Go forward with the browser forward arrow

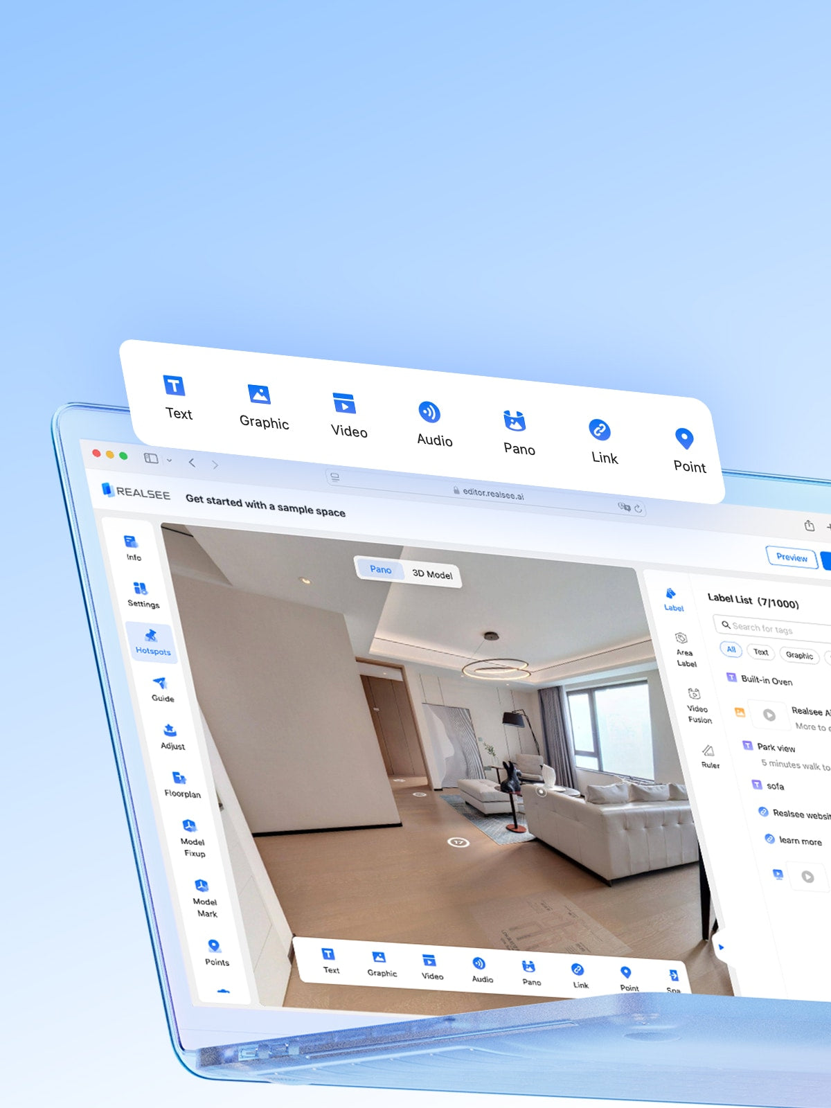click(215, 465)
